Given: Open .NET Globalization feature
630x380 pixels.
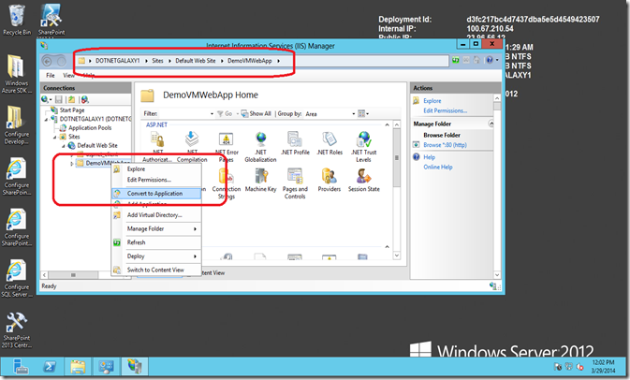Looking at the screenshot, I should 260,147.
